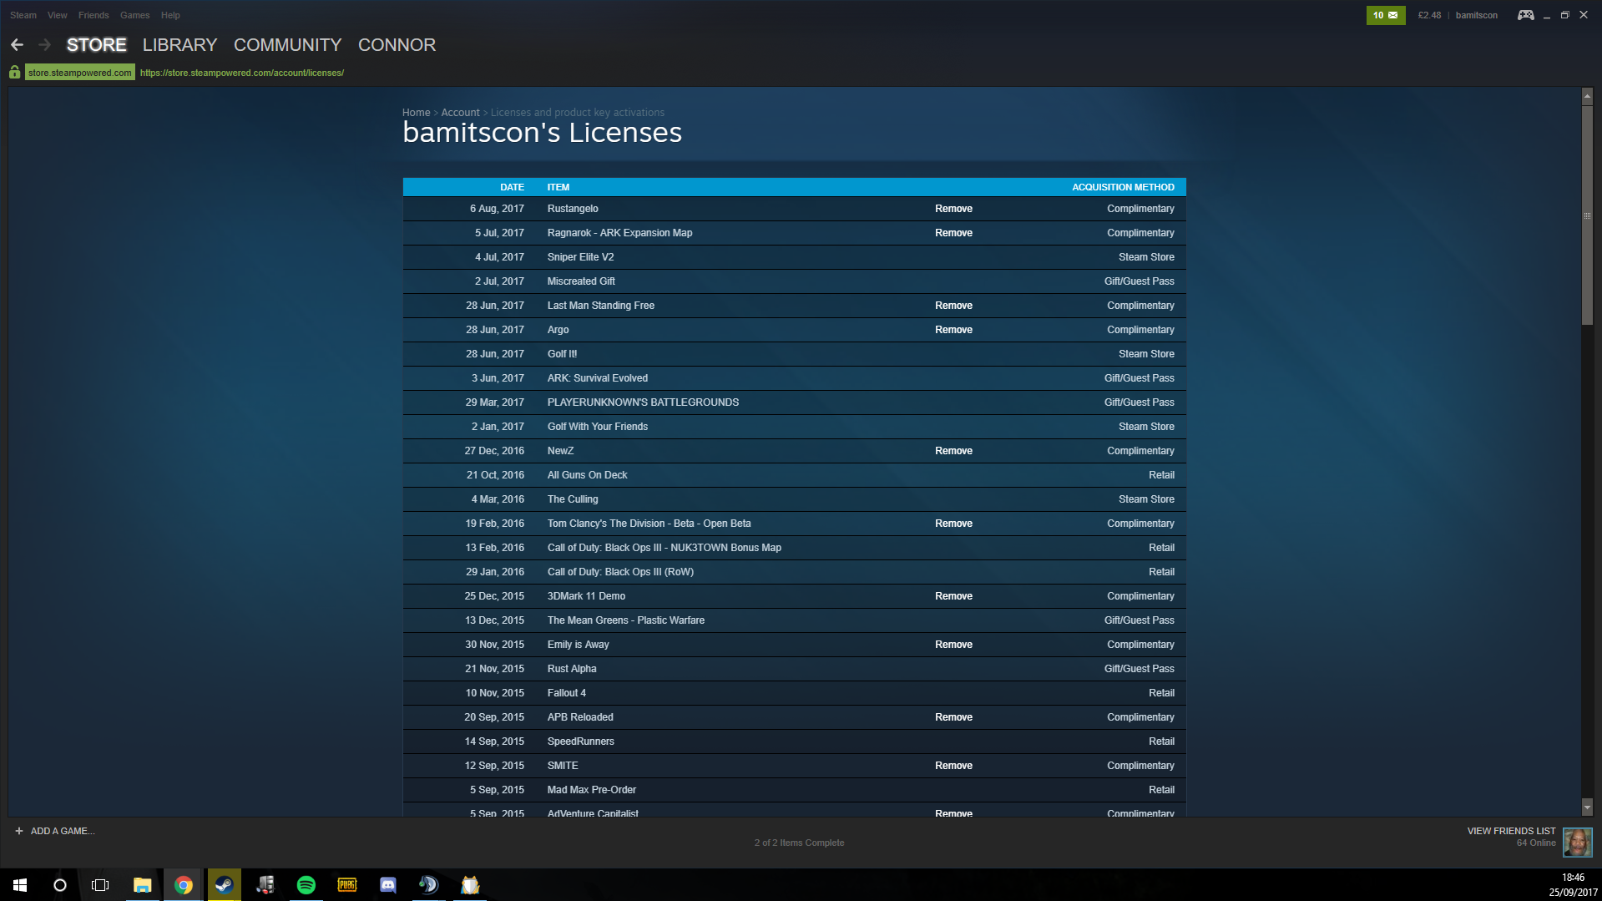Go back using the back arrow

[x=17, y=45]
